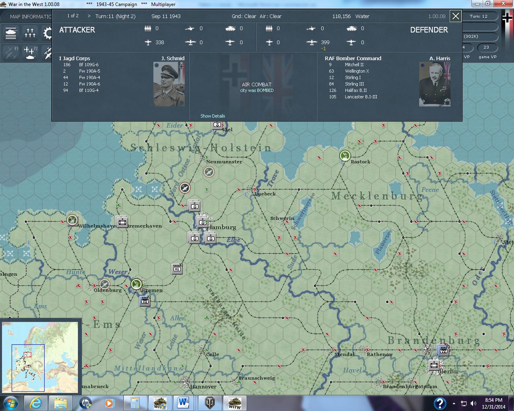Viewport: 514px width, 411px height.
Task: Select the HQ unit counter south of Hamburg
Action: (177, 269)
